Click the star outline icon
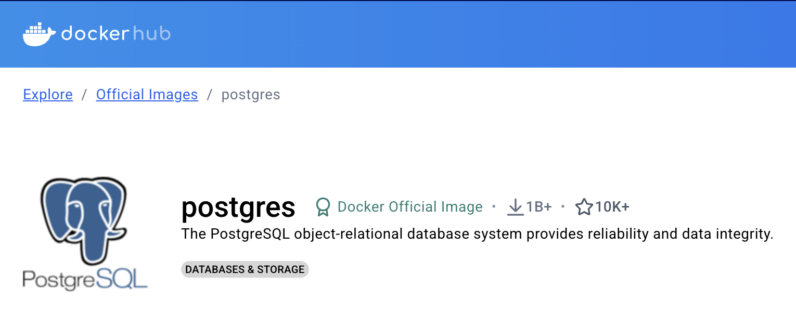 (x=584, y=207)
